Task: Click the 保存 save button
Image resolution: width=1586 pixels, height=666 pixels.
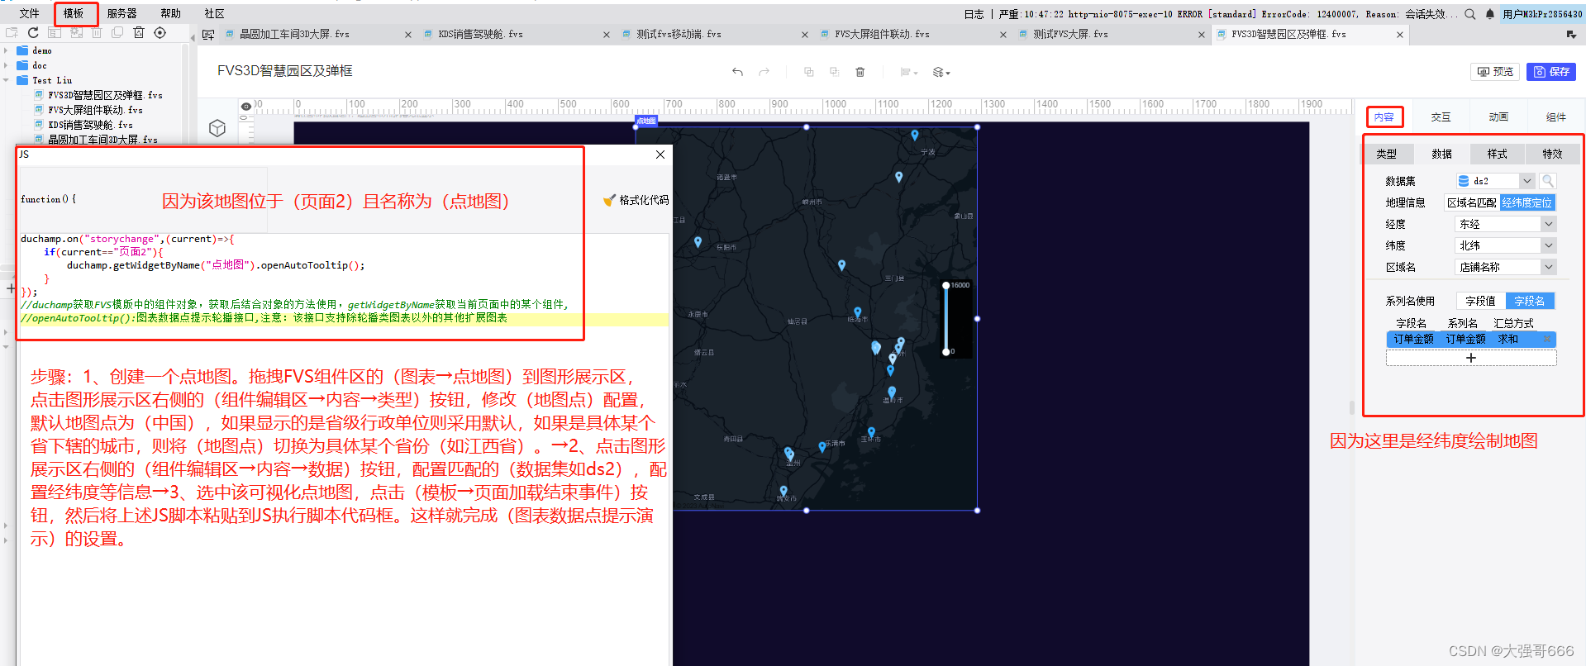Action: click(x=1551, y=72)
